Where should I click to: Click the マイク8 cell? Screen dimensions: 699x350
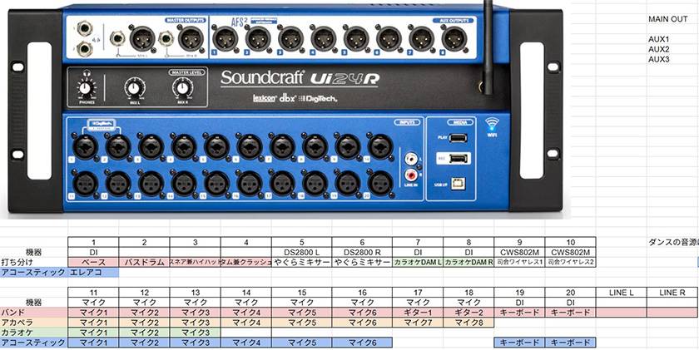[468, 323]
